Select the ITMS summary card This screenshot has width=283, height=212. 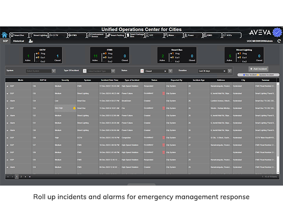(110, 55)
